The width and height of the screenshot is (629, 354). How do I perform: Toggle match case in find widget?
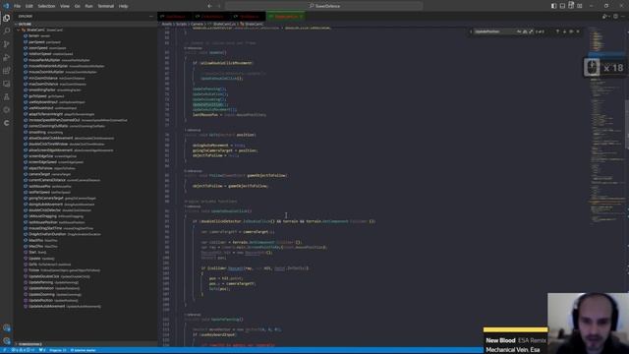click(519, 31)
